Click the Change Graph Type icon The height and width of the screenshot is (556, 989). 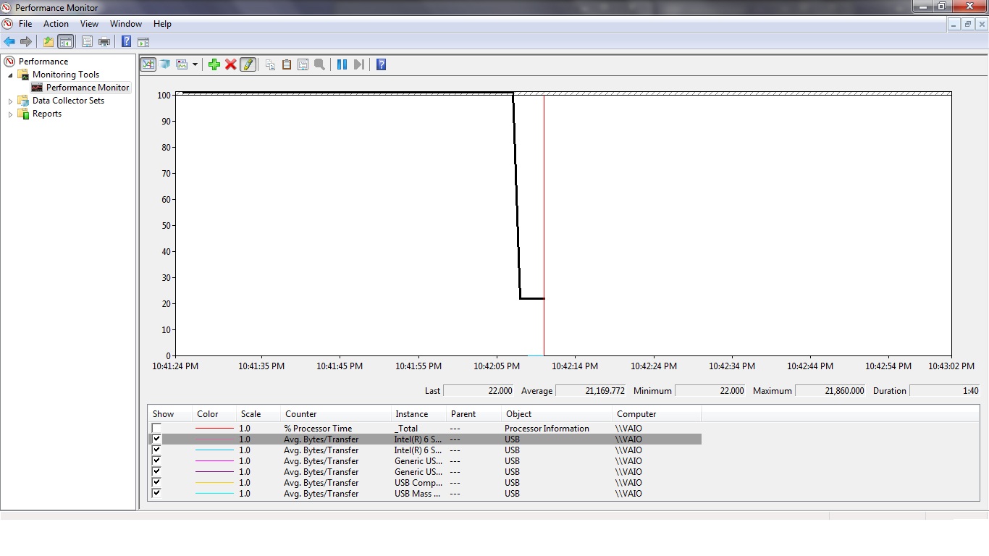[182, 64]
